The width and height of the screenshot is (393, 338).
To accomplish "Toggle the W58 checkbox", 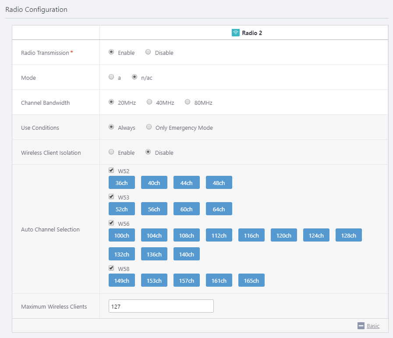I will coord(111,268).
